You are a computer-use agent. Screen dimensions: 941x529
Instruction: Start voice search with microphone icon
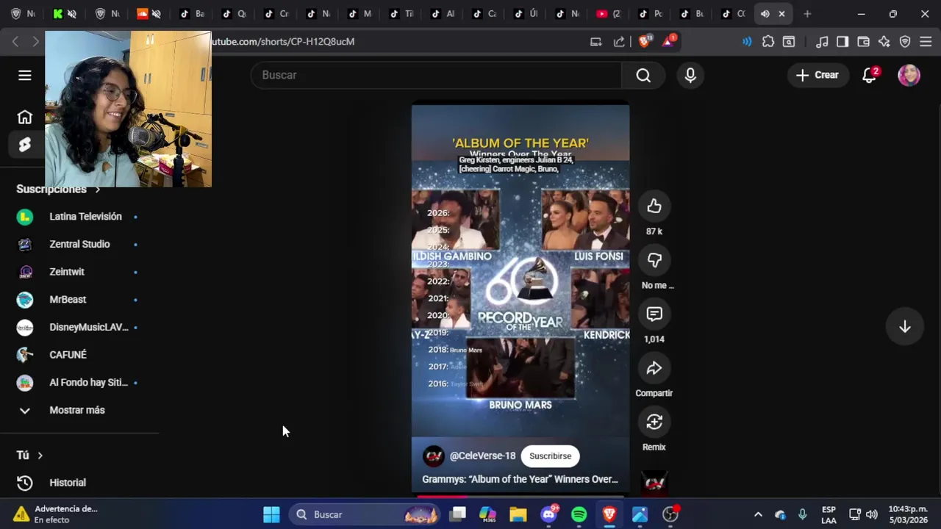click(690, 75)
